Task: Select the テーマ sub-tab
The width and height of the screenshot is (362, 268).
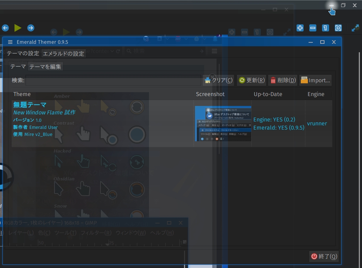Action: [x=18, y=67]
